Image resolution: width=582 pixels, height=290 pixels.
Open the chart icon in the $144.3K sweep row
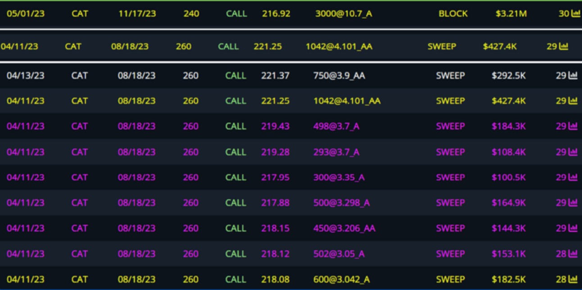tap(573, 228)
